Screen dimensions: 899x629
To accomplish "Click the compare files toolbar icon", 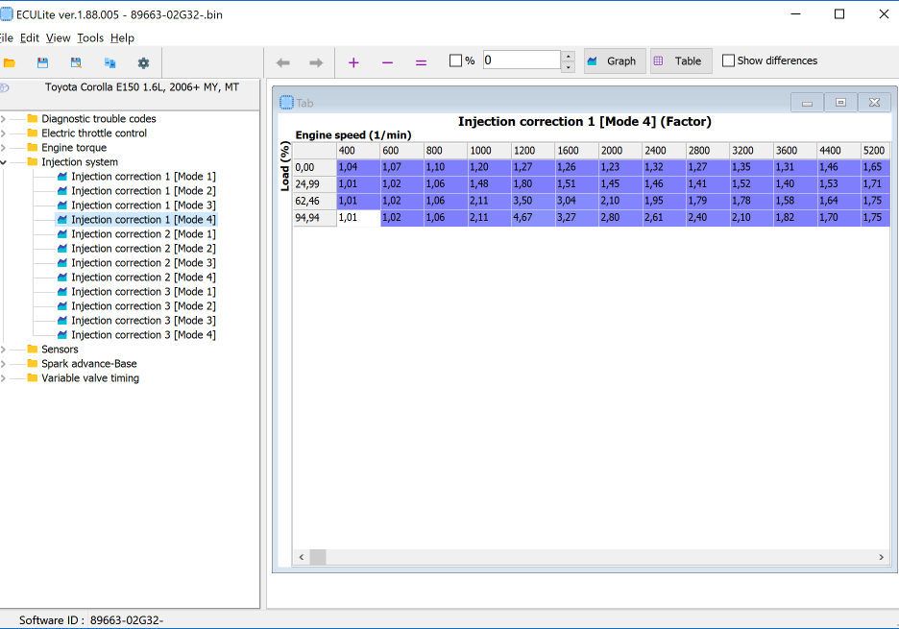I will click(x=109, y=62).
